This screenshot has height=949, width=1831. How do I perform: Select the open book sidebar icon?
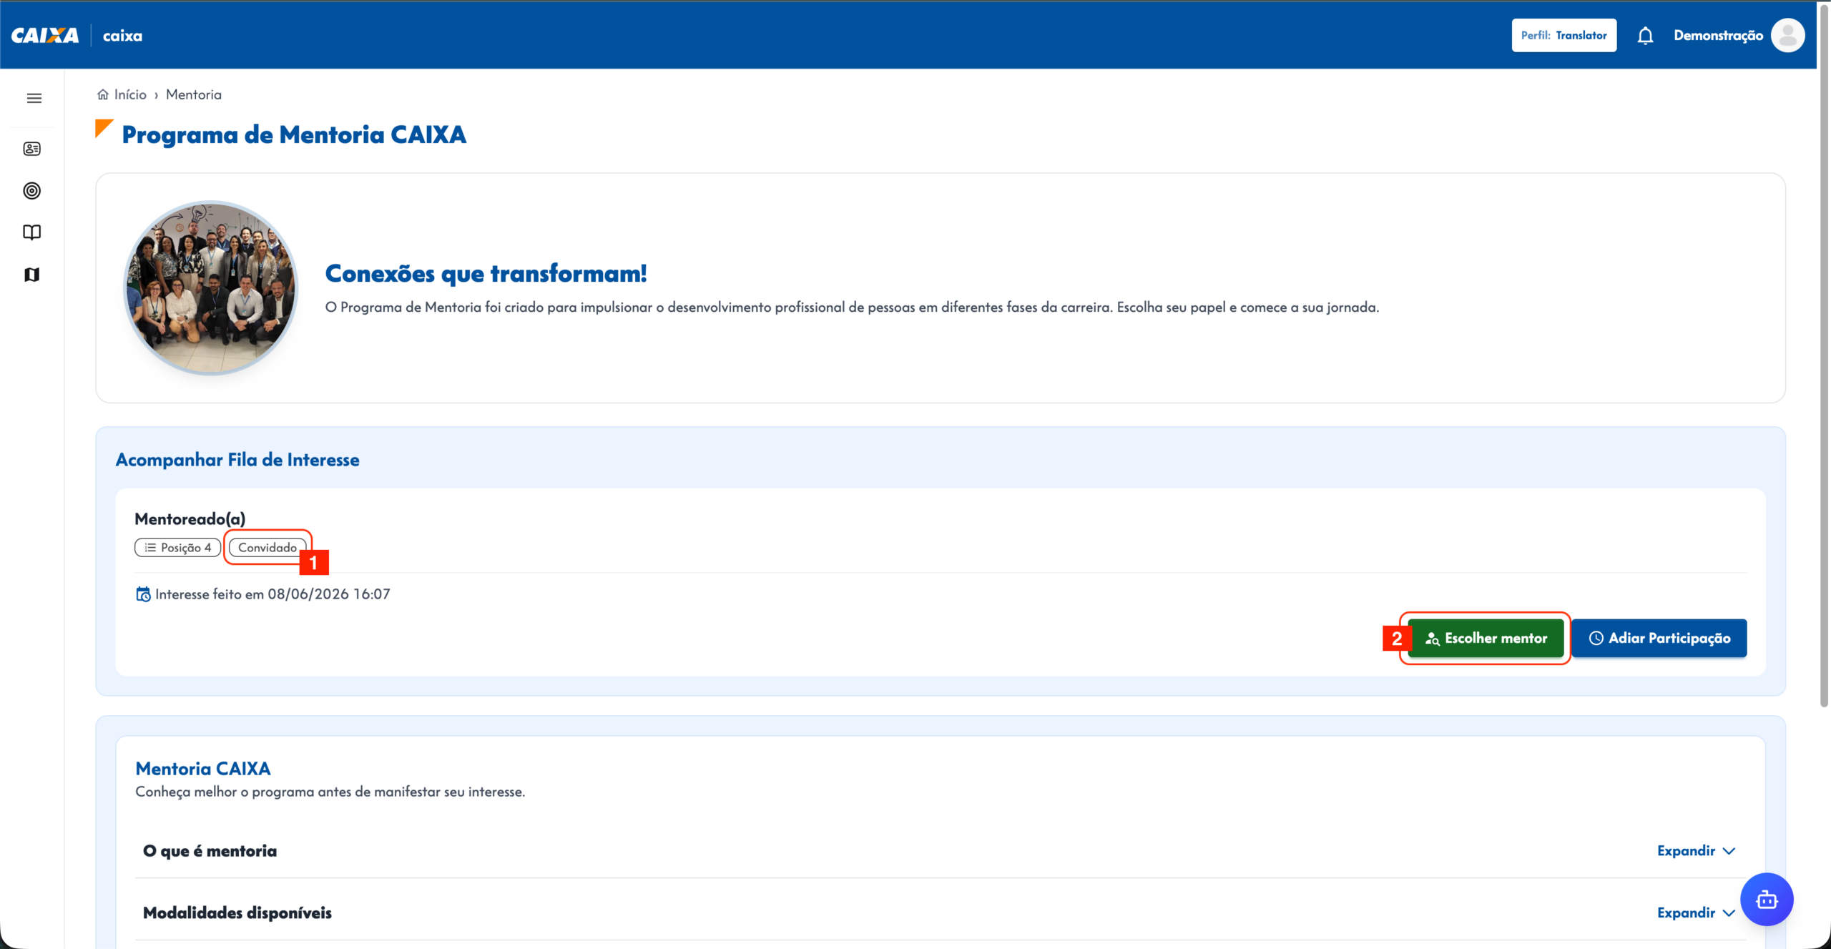click(x=32, y=232)
